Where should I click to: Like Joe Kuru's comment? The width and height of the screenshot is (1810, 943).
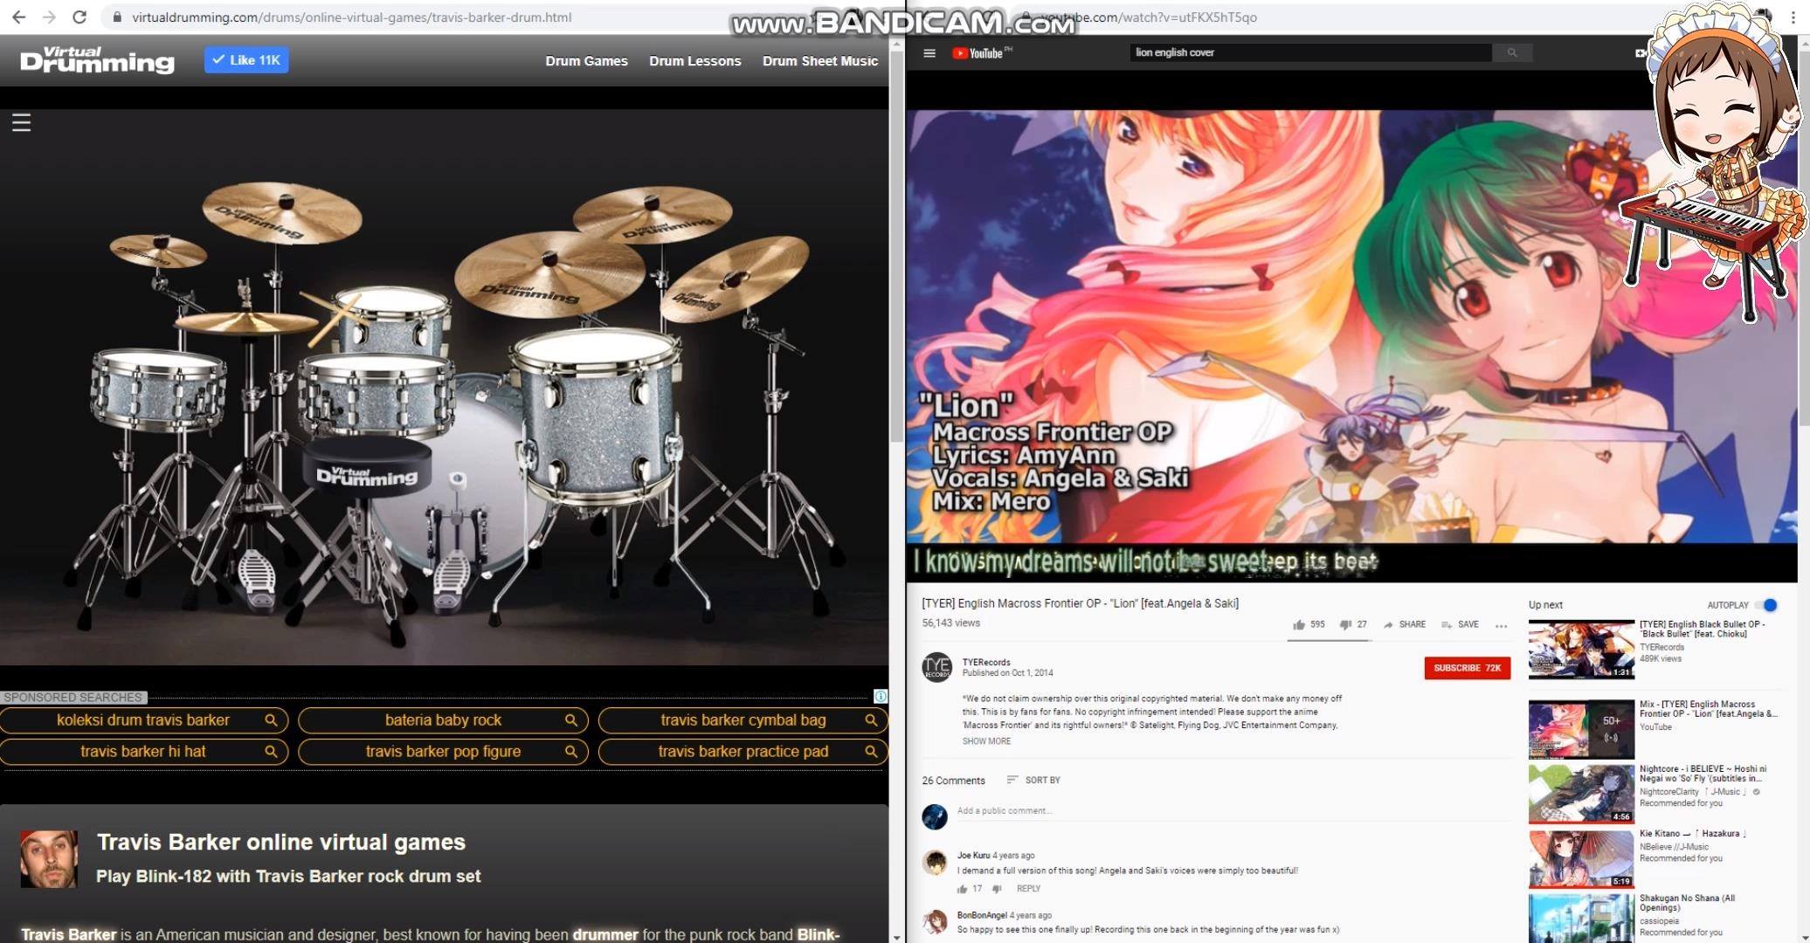coord(962,889)
